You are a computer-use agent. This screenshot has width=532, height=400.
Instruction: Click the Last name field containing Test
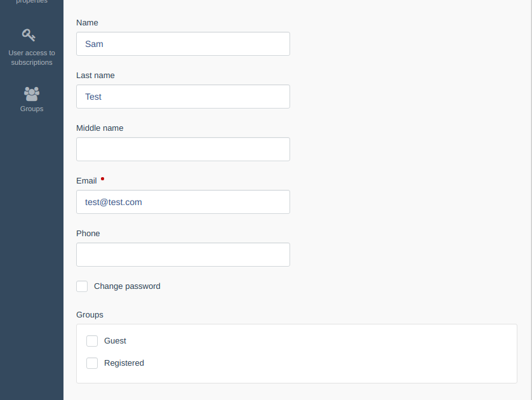point(183,97)
